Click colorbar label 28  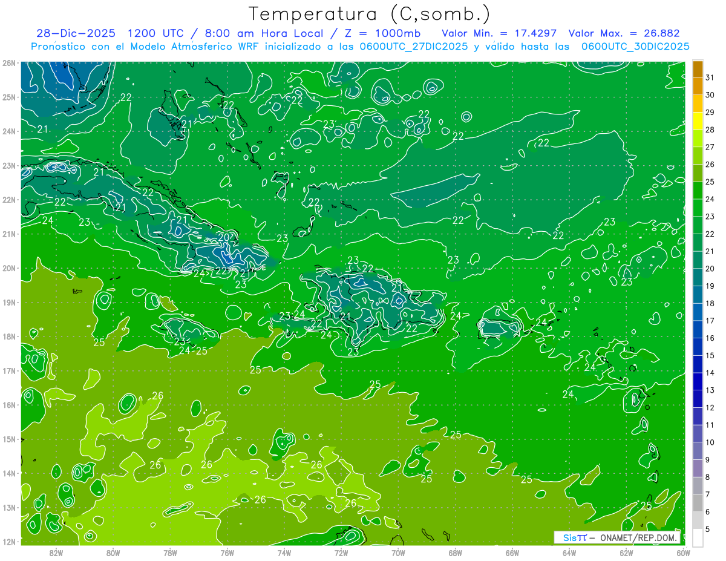[710, 130]
